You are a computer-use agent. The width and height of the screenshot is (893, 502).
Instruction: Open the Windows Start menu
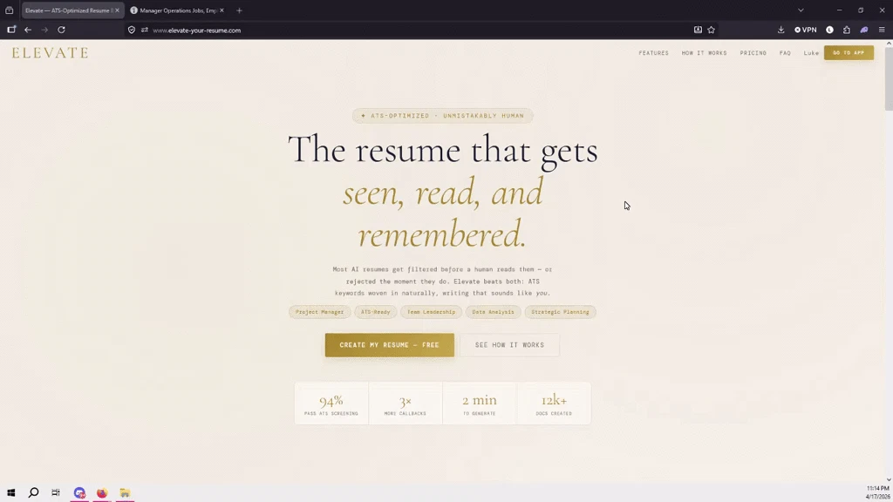coord(10,492)
